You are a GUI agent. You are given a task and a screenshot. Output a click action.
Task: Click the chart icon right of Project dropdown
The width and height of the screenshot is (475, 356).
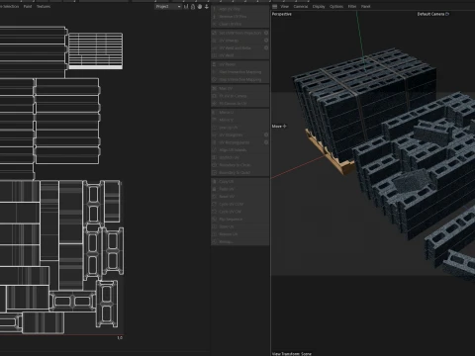click(x=186, y=7)
